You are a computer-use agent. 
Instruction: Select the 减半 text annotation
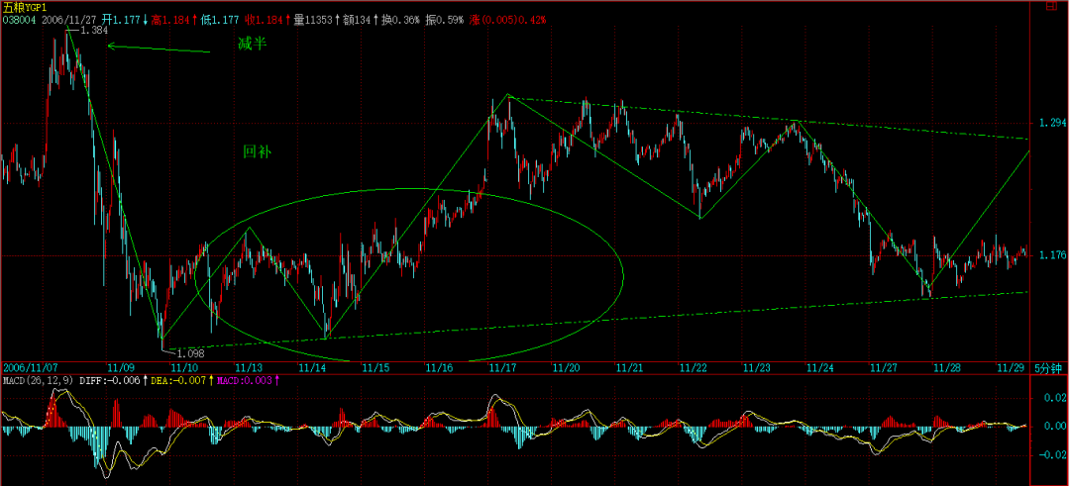(252, 44)
